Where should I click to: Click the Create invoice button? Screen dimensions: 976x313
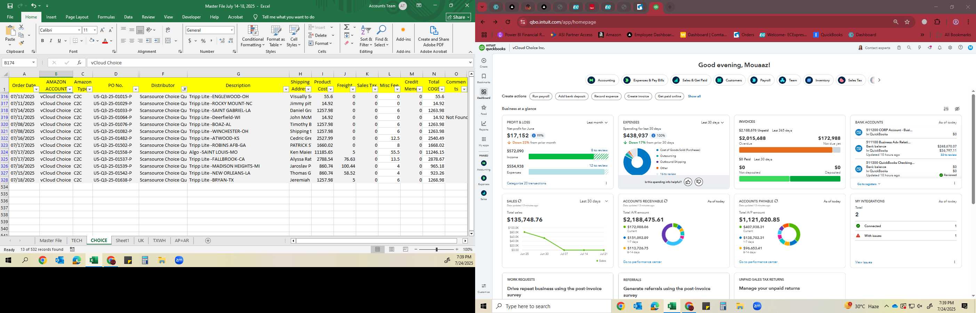coord(638,96)
